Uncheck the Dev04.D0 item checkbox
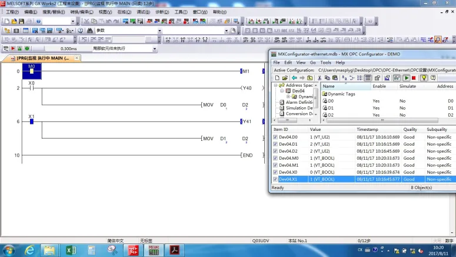This screenshot has width=456, height=257. point(275,137)
